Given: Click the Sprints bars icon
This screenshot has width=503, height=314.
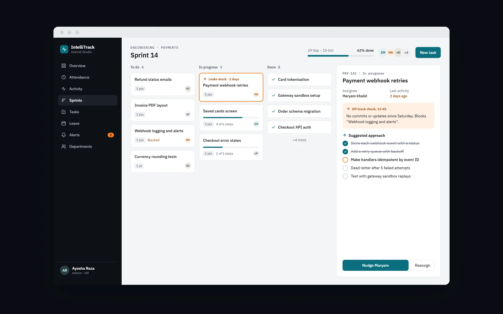Looking at the screenshot, I should (x=64, y=100).
